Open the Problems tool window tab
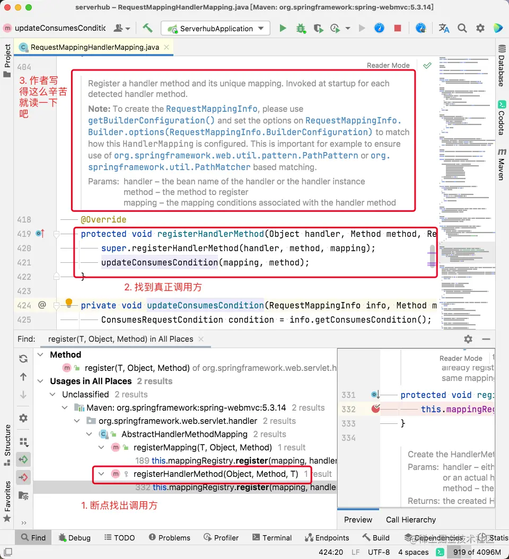The image size is (509, 559). [170, 538]
